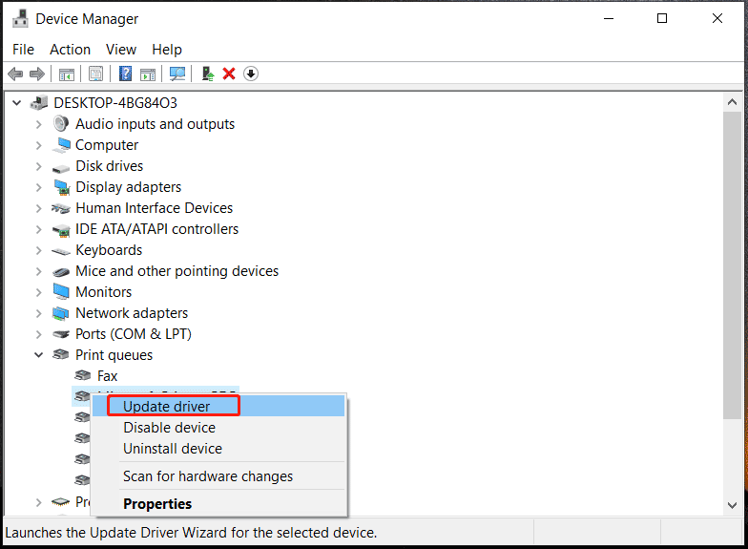Viewport: 748px width, 549px height.
Task: Open the View menu
Action: coord(121,50)
